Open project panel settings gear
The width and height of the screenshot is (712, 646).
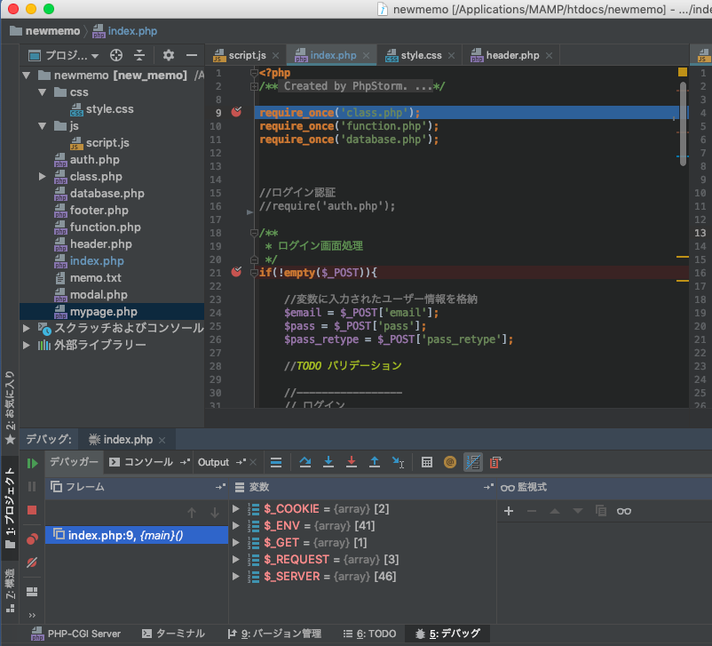[x=169, y=55]
